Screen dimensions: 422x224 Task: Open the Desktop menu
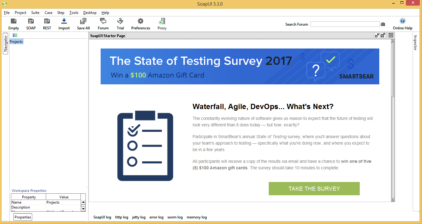[89, 13]
